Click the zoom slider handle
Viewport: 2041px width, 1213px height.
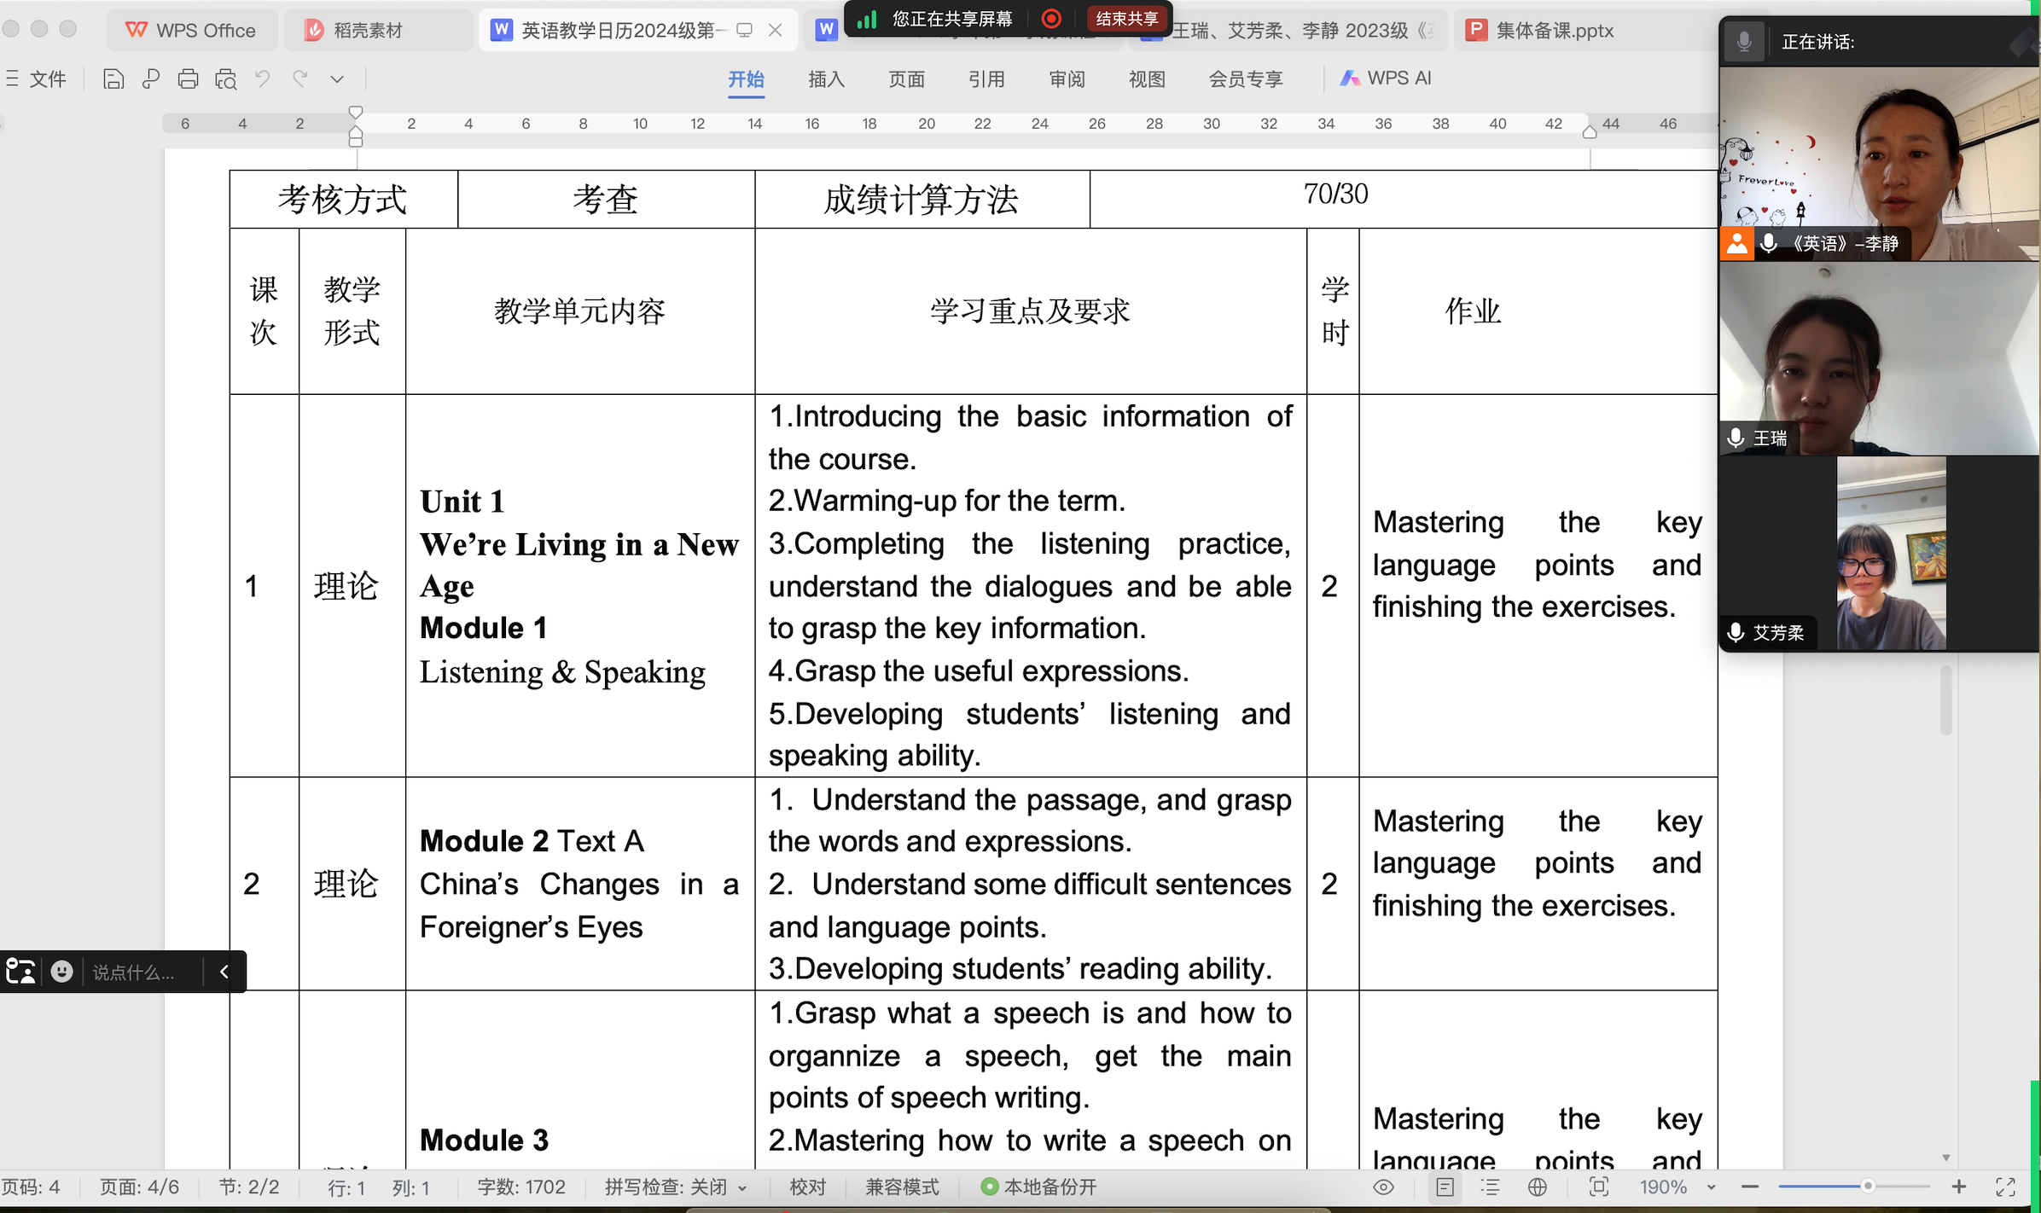pos(1868,1187)
